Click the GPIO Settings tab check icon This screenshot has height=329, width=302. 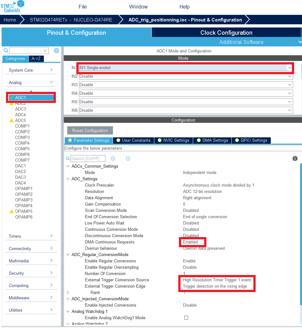[x=237, y=141]
